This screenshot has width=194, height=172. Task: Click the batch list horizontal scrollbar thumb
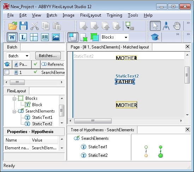point(17,82)
